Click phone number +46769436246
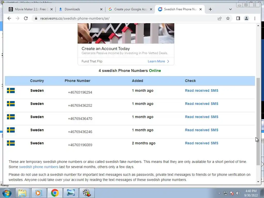Screen dimensions: 264x198 tap(80, 132)
